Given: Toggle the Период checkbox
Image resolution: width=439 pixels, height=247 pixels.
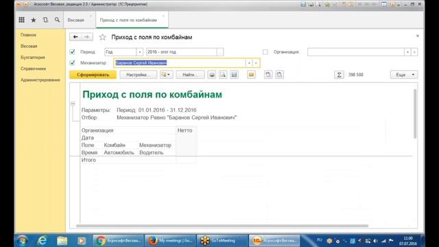Looking at the screenshot, I should 72,52.
